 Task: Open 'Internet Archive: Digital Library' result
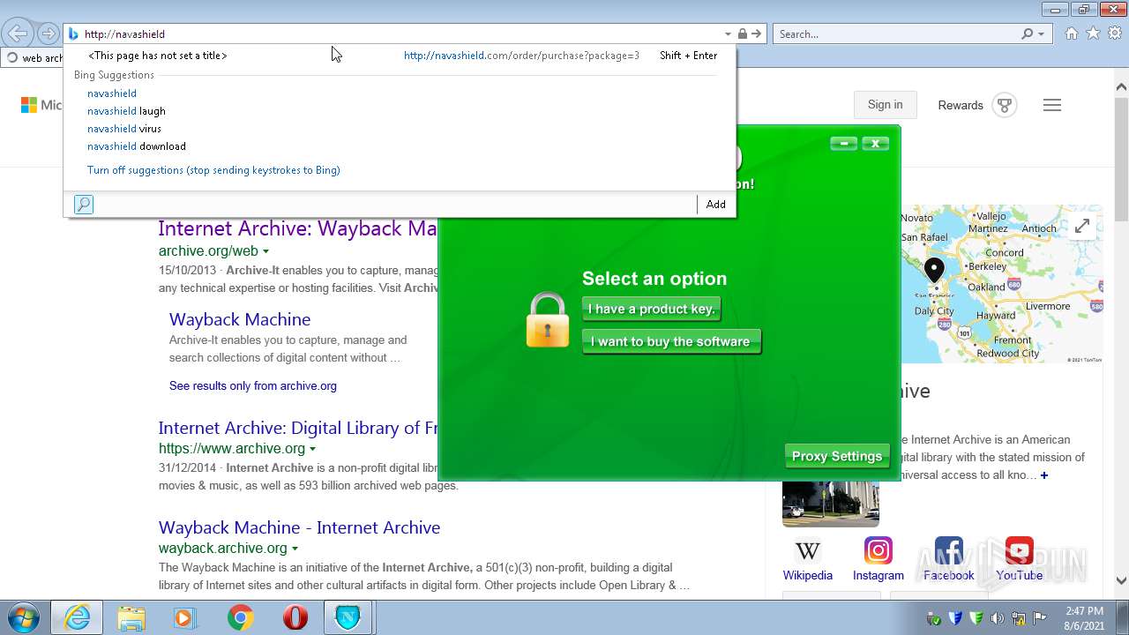[298, 428]
